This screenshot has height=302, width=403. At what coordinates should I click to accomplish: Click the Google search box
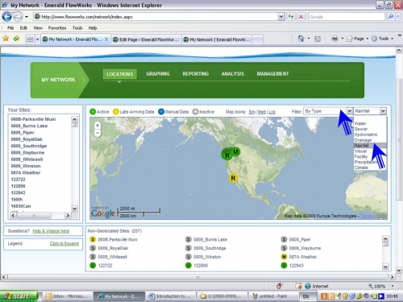[347, 17]
